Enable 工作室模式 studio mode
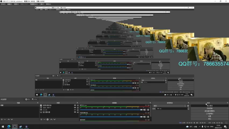The width and height of the screenshot is (229, 129). [x=210, y=114]
